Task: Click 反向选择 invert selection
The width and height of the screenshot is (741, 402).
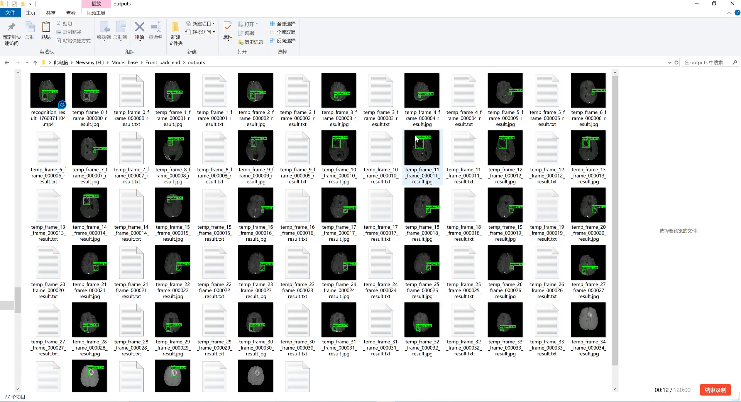Action: click(283, 41)
